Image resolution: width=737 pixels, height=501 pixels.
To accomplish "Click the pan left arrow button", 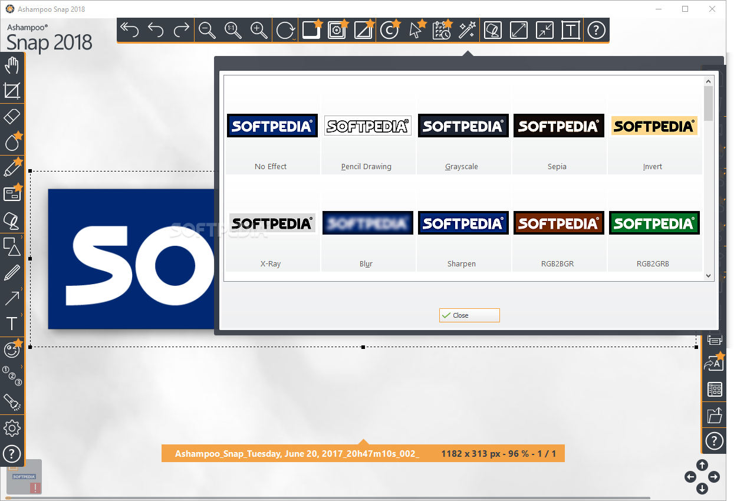I will click(690, 477).
